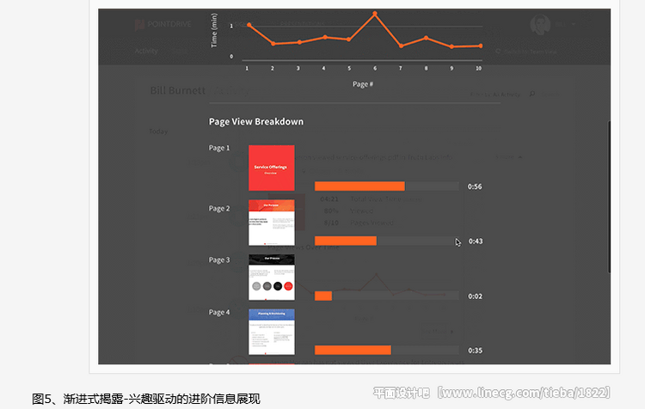This screenshot has height=409, width=645.
Task: Open the dimmed Activity tab
Action: point(146,51)
